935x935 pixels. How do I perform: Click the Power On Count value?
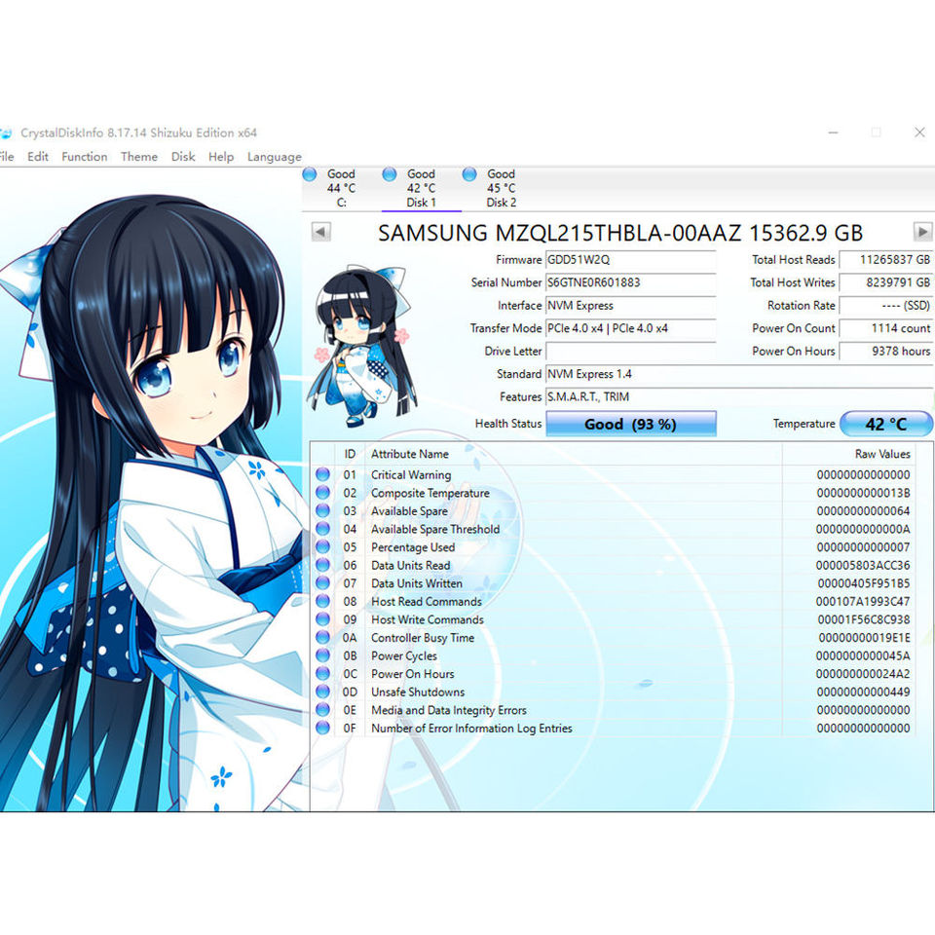886,328
